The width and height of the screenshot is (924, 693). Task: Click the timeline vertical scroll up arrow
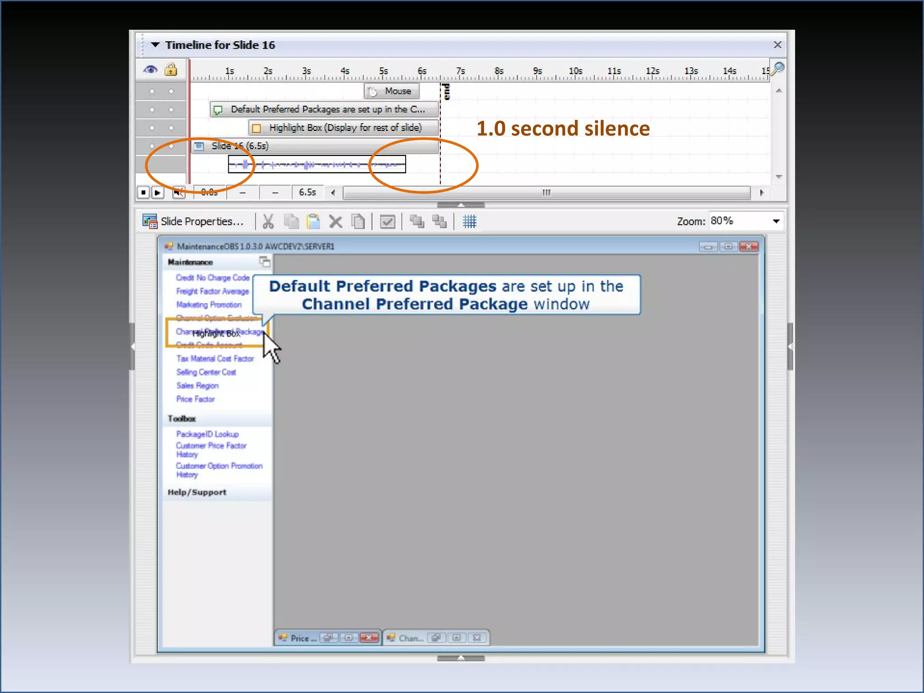(779, 91)
